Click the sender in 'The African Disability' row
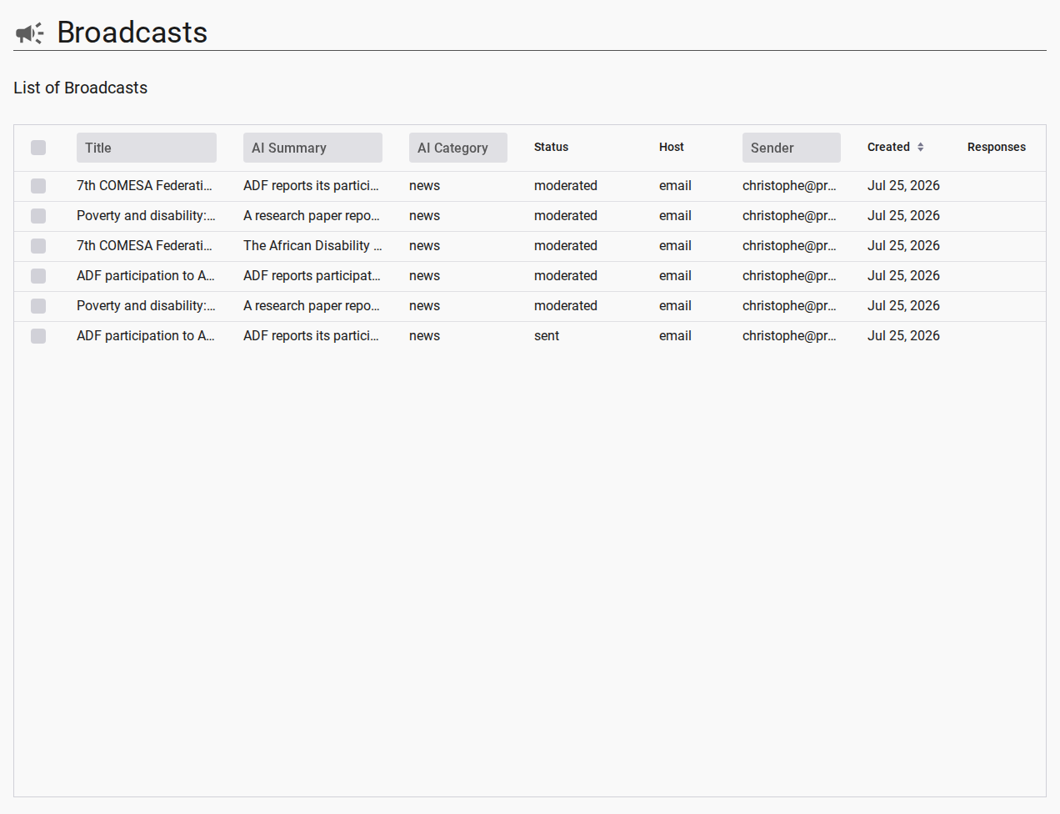This screenshot has width=1060, height=814. [x=789, y=246]
